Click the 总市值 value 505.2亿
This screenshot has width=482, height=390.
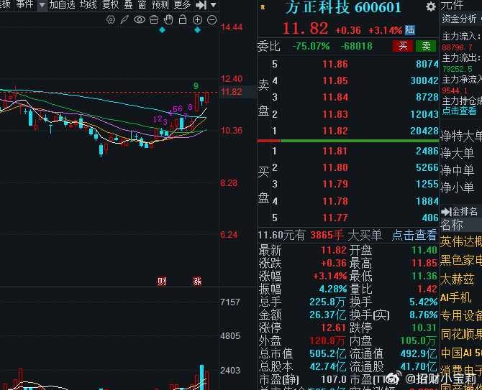(327, 354)
